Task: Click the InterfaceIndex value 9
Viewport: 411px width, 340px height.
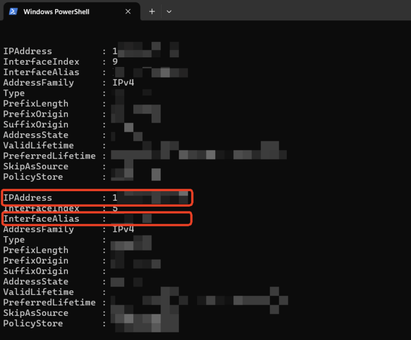Action: click(x=115, y=62)
